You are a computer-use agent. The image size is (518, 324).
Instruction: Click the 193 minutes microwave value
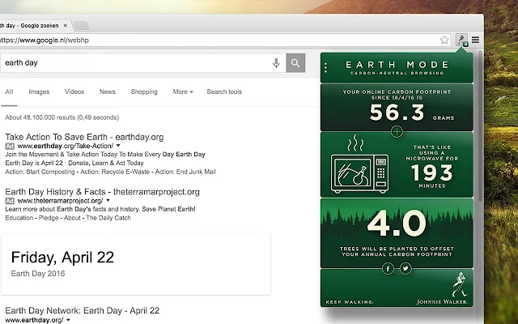pyautogui.click(x=431, y=173)
